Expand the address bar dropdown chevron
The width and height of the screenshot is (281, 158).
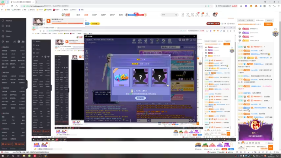point(211,6)
